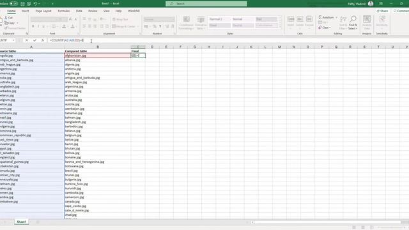Screen dimensions: 409x230
Task: Click the Enter checkmark in formula bar
Action: pos(35,40)
